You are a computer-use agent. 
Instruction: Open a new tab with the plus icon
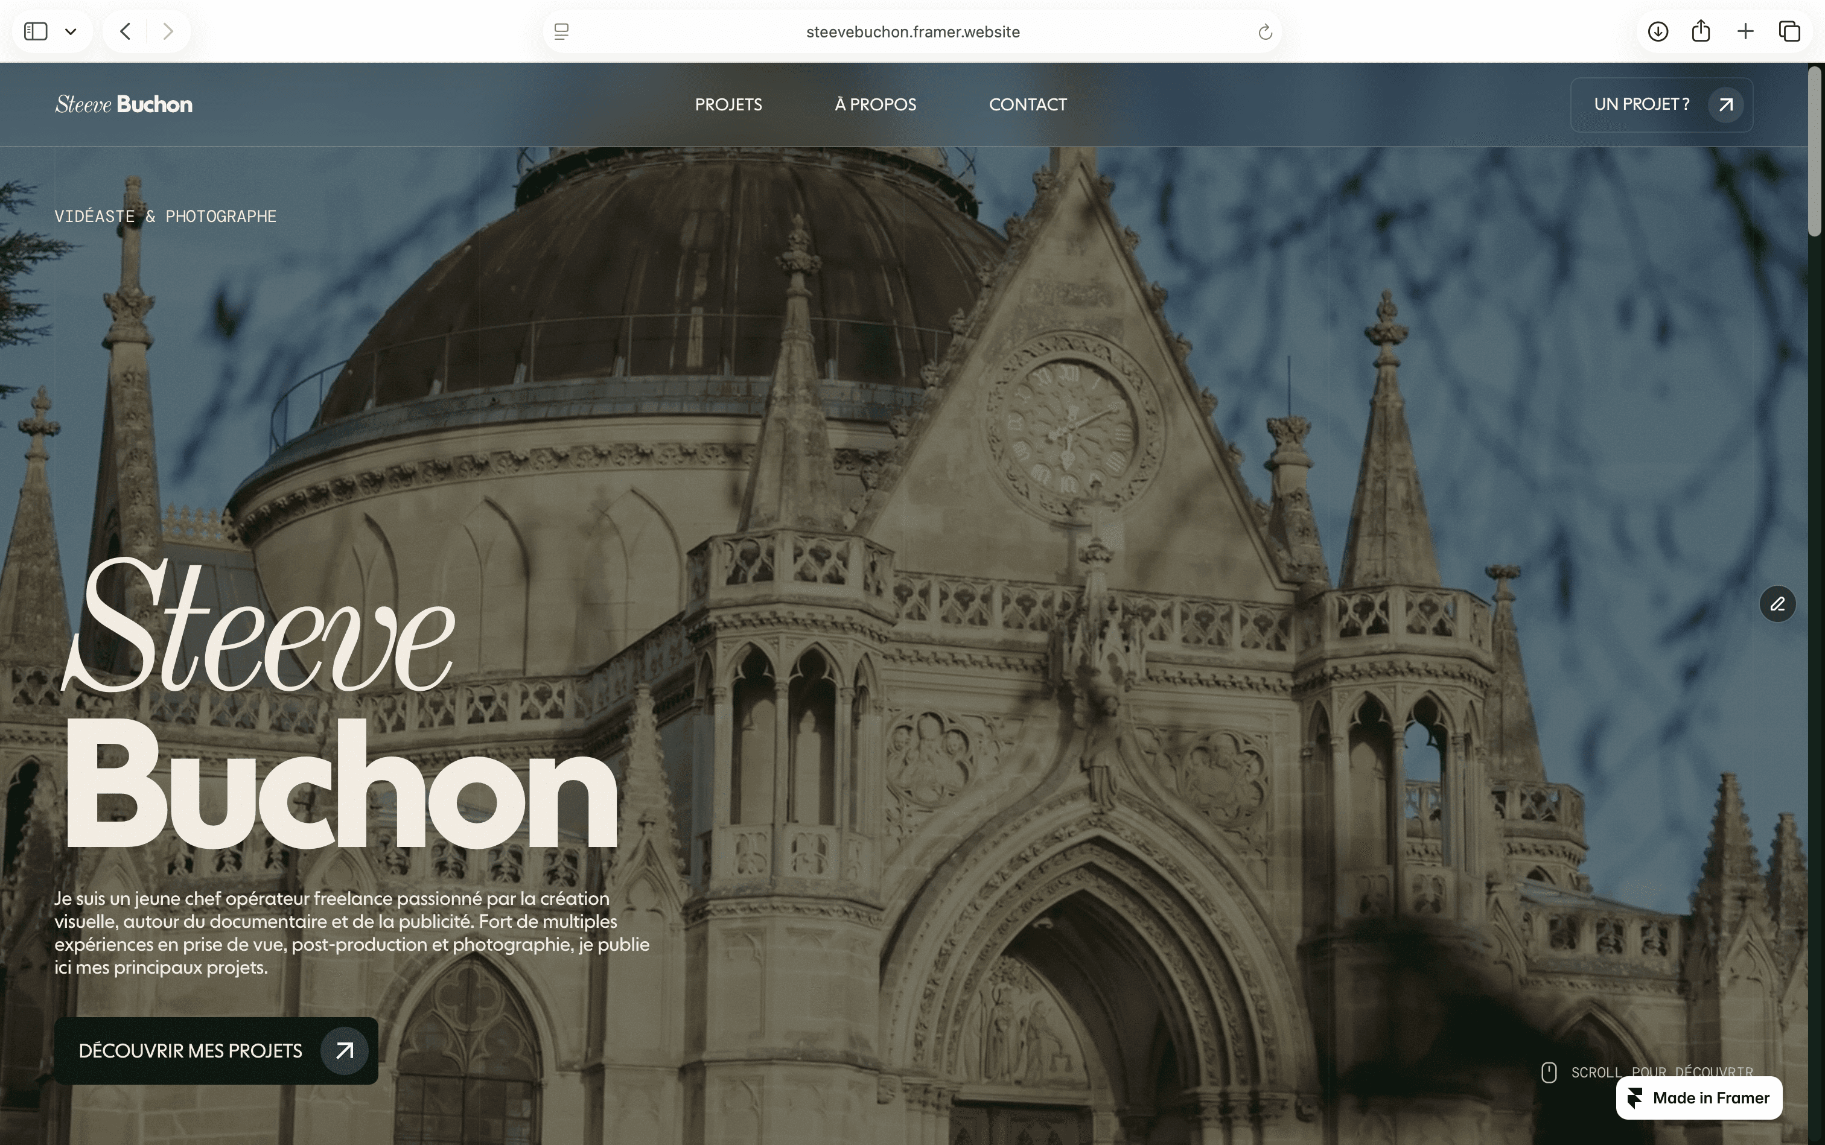coord(1745,31)
